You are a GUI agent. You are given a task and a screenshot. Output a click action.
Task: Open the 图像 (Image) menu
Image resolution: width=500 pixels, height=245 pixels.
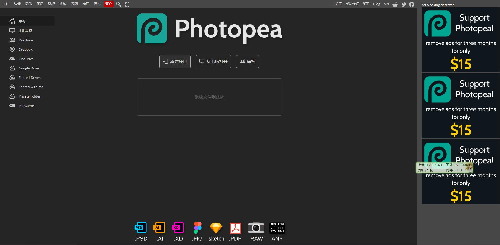29,4
